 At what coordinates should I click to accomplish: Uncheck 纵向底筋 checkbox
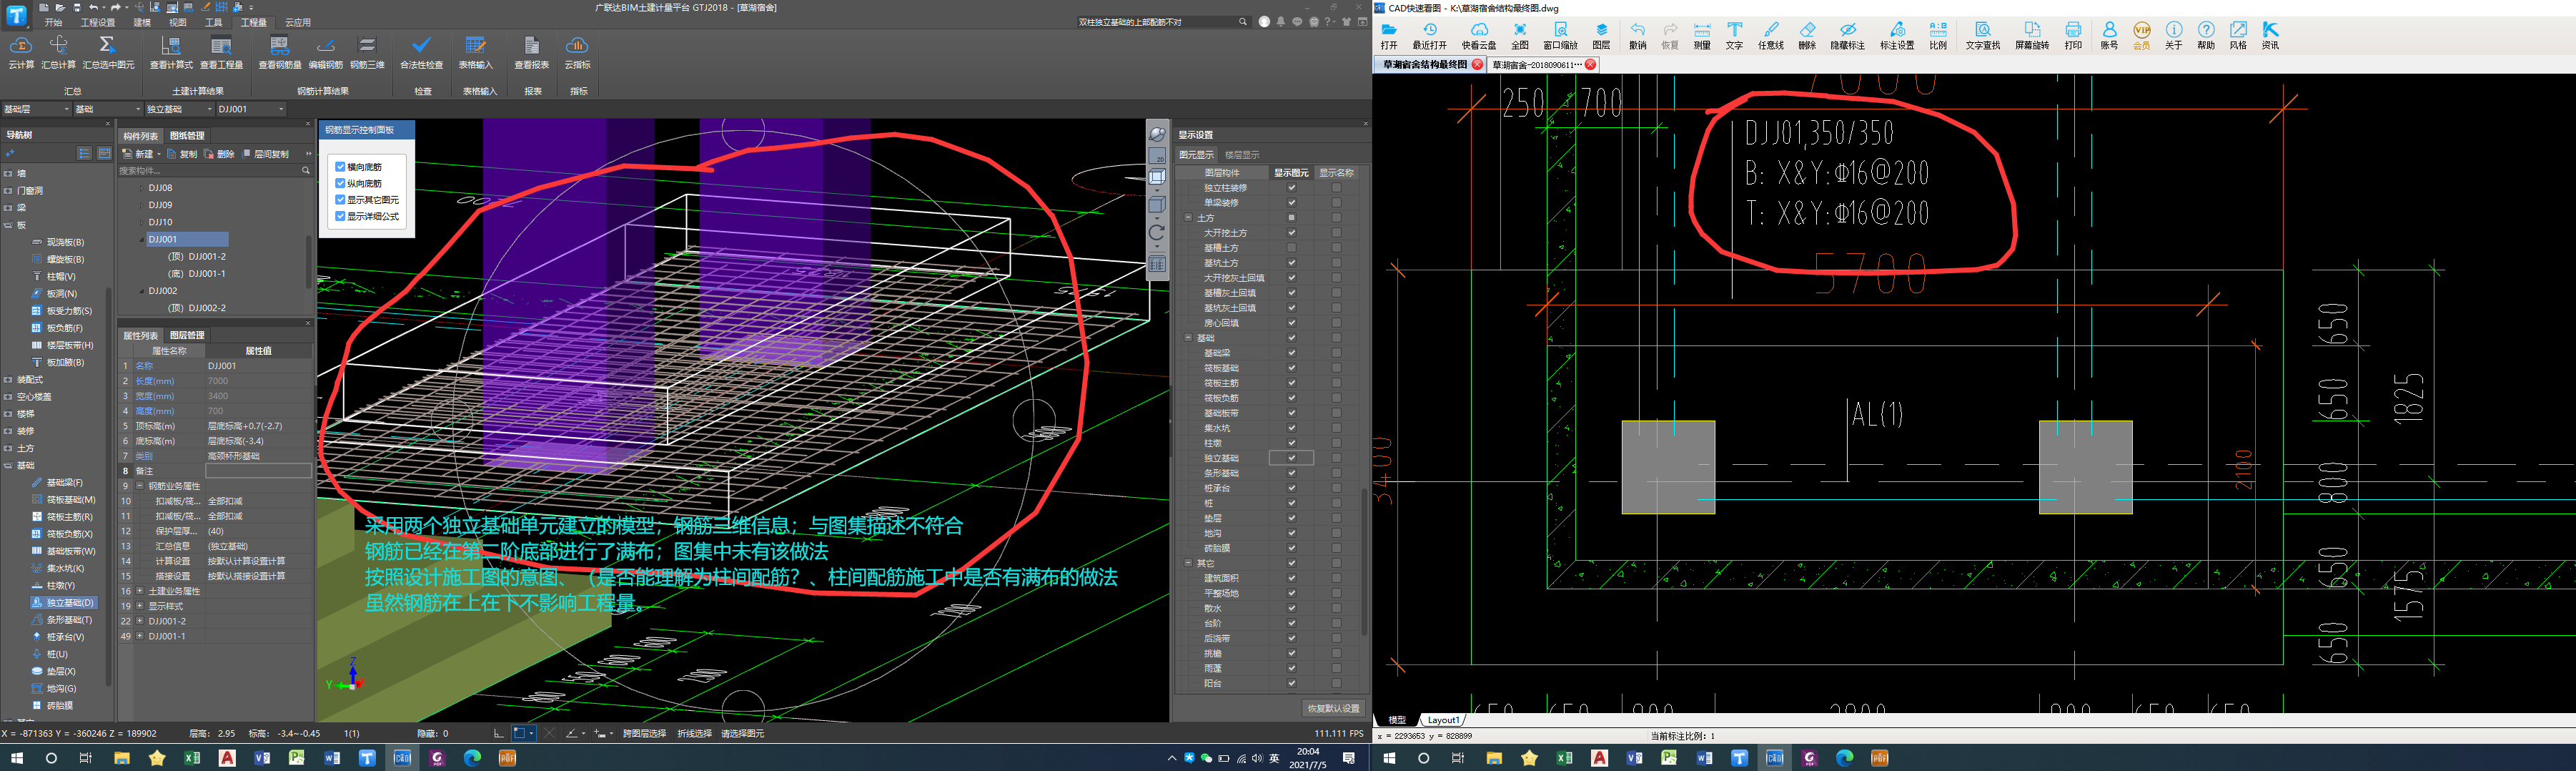(x=340, y=183)
